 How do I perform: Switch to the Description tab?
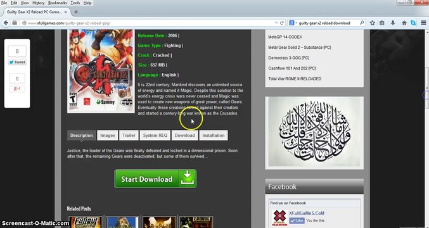tap(81, 136)
